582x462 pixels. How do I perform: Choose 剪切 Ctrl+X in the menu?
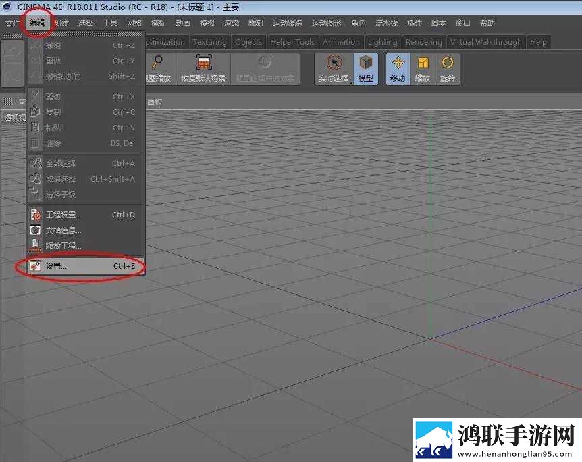85,97
